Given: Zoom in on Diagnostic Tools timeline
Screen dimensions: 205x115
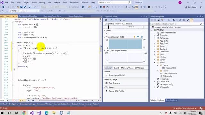Looking at the screenshot, I should pyautogui.click(x=116, y=20).
